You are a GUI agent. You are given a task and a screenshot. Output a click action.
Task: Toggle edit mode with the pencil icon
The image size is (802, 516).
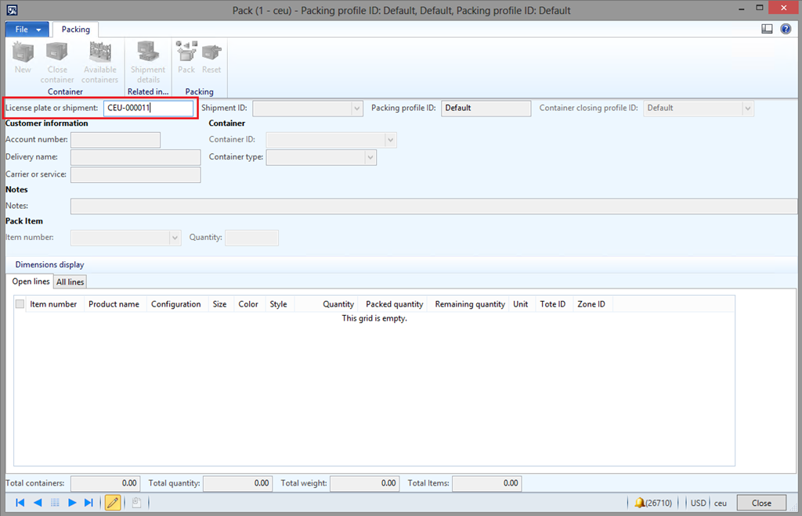pos(113,503)
